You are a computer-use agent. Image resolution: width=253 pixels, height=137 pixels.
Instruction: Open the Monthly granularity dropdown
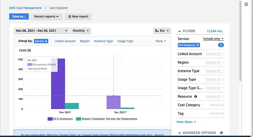click(81, 31)
